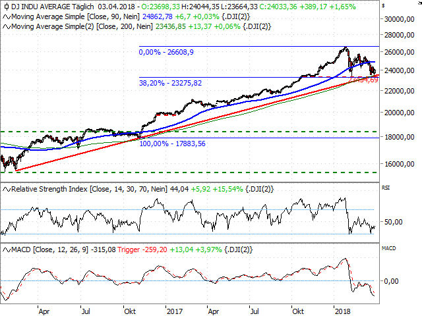Select the Moving Average Simple [Close, 90, Nein] label
Image resolution: width=422 pixels, height=316 pixels.
pyautogui.click(x=75, y=17)
